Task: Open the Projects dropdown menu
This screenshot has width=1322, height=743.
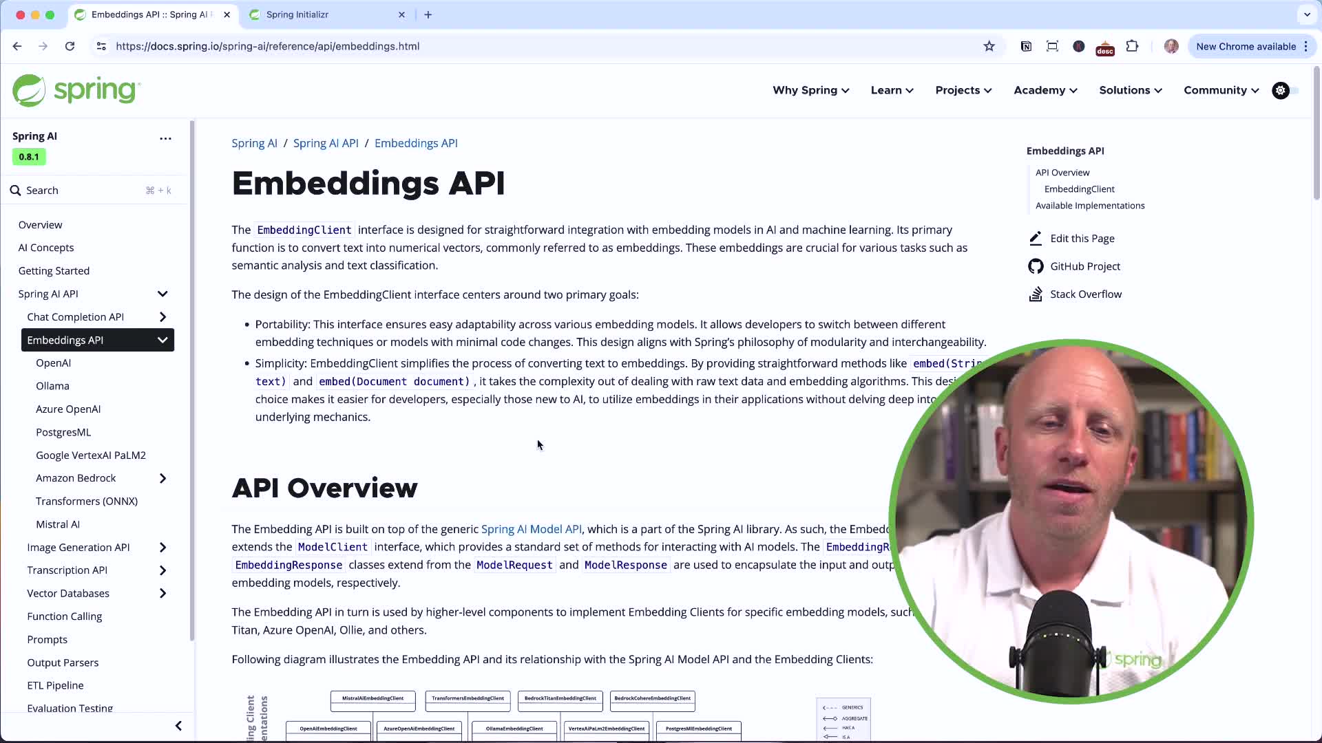Action: point(963,90)
